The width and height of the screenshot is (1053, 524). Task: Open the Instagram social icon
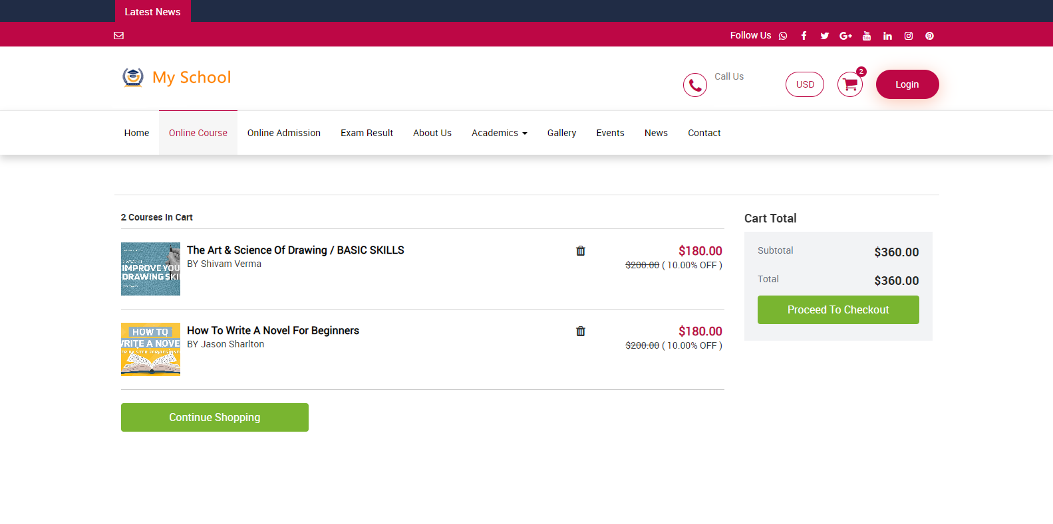[908, 36]
